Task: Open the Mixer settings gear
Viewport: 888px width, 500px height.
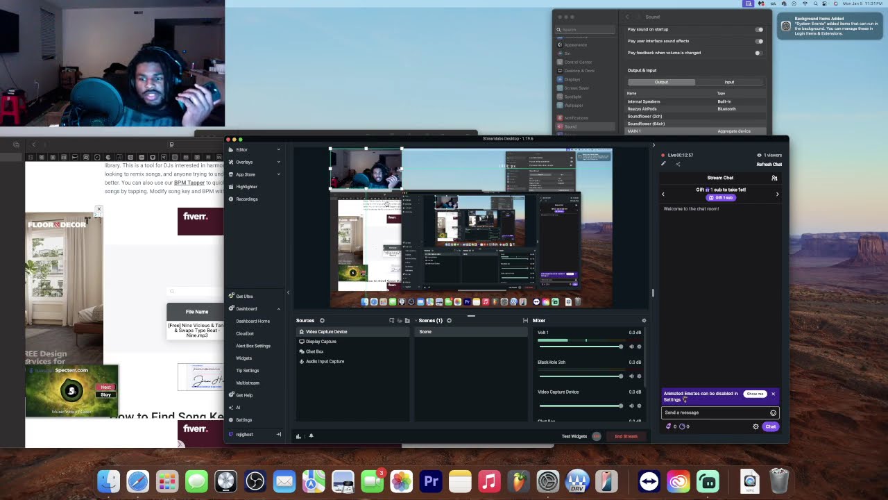Action: point(644,321)
